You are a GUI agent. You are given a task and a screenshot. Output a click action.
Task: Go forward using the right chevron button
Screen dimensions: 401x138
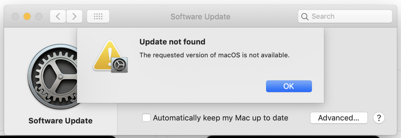click(x=74, y=17)
